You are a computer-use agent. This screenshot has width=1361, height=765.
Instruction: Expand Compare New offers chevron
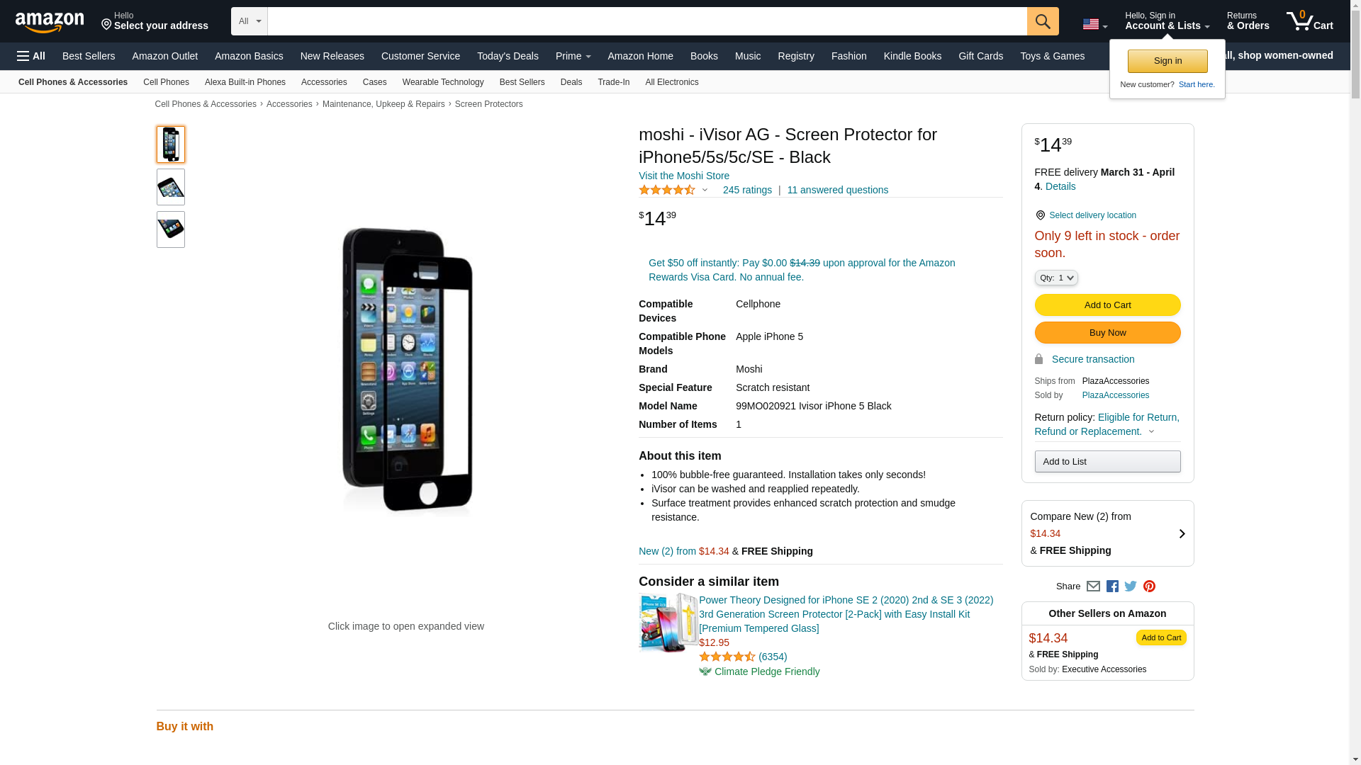coord(1182,533)
